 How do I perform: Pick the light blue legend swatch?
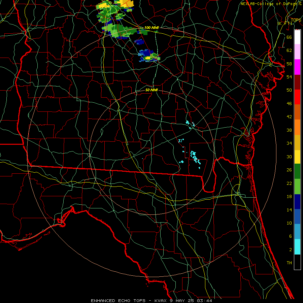click(297, 232)
